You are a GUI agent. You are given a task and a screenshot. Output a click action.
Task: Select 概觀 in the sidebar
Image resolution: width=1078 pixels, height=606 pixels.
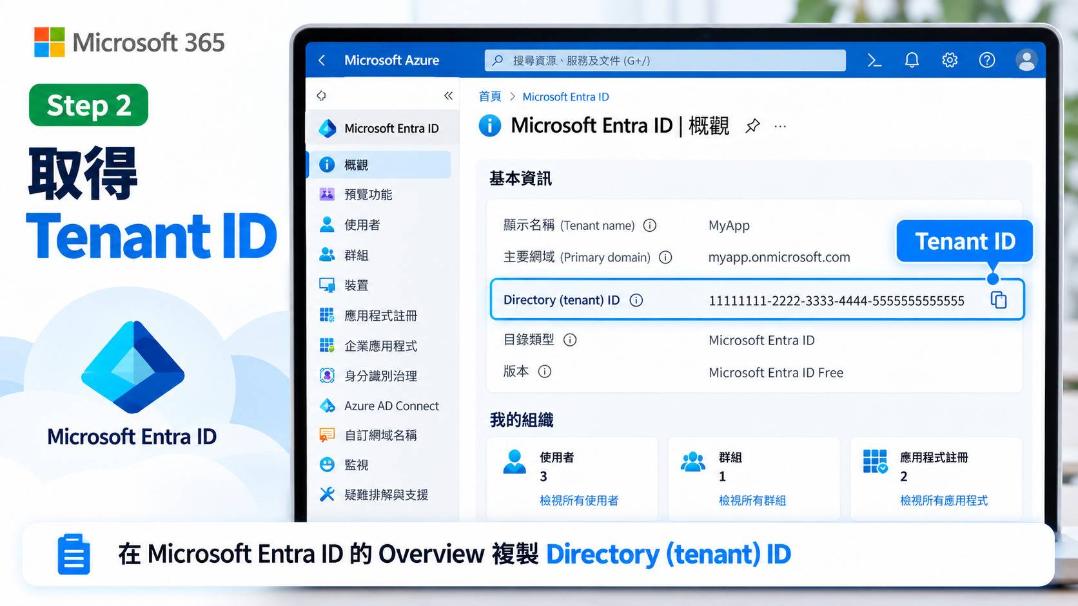coord(380,165)
